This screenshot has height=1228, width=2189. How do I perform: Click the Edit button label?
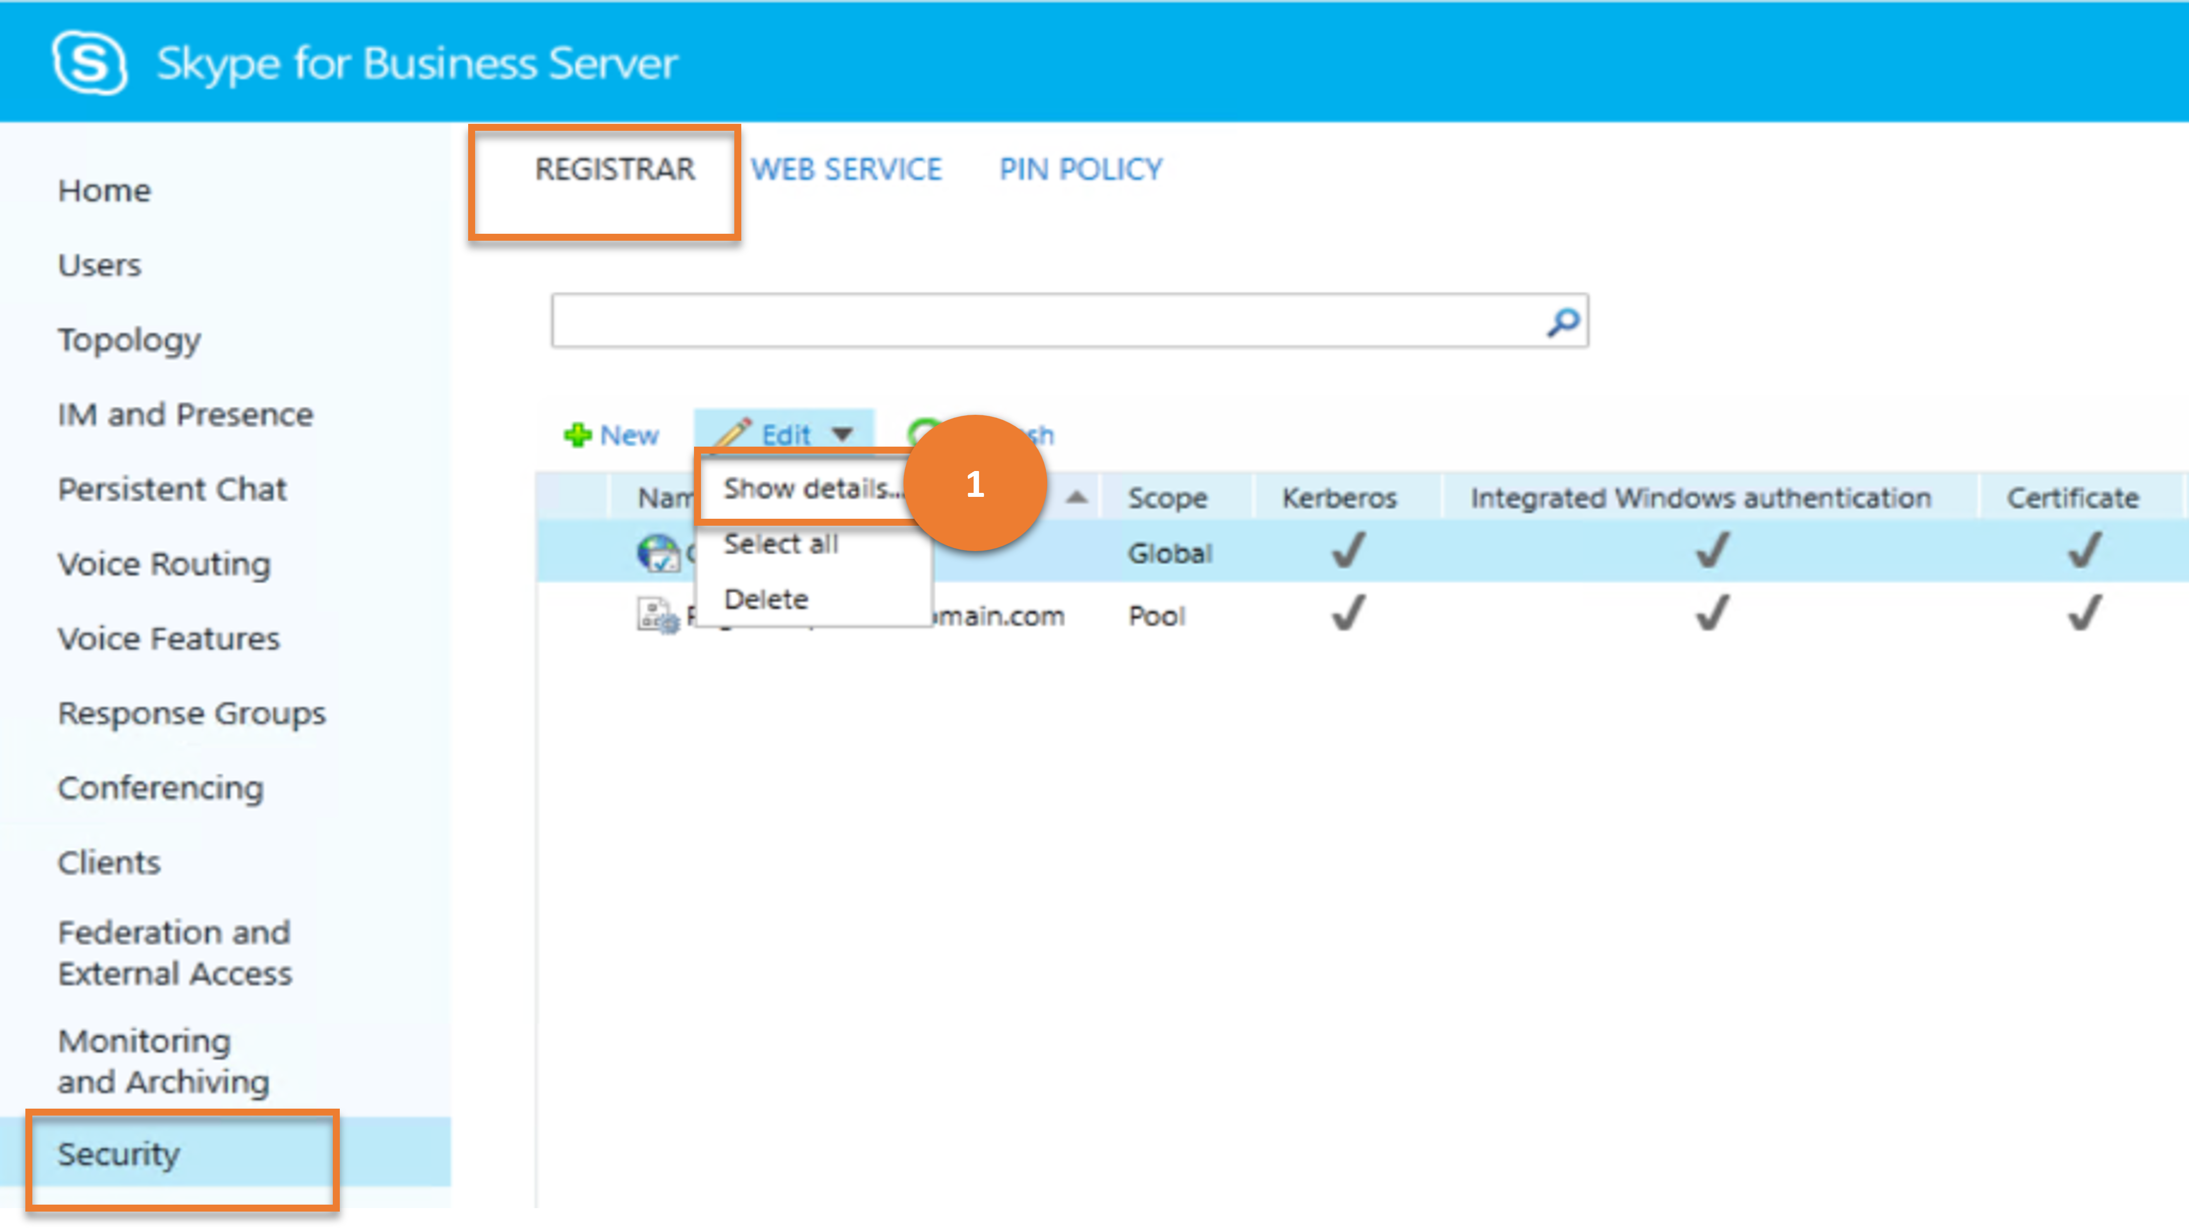786,435
